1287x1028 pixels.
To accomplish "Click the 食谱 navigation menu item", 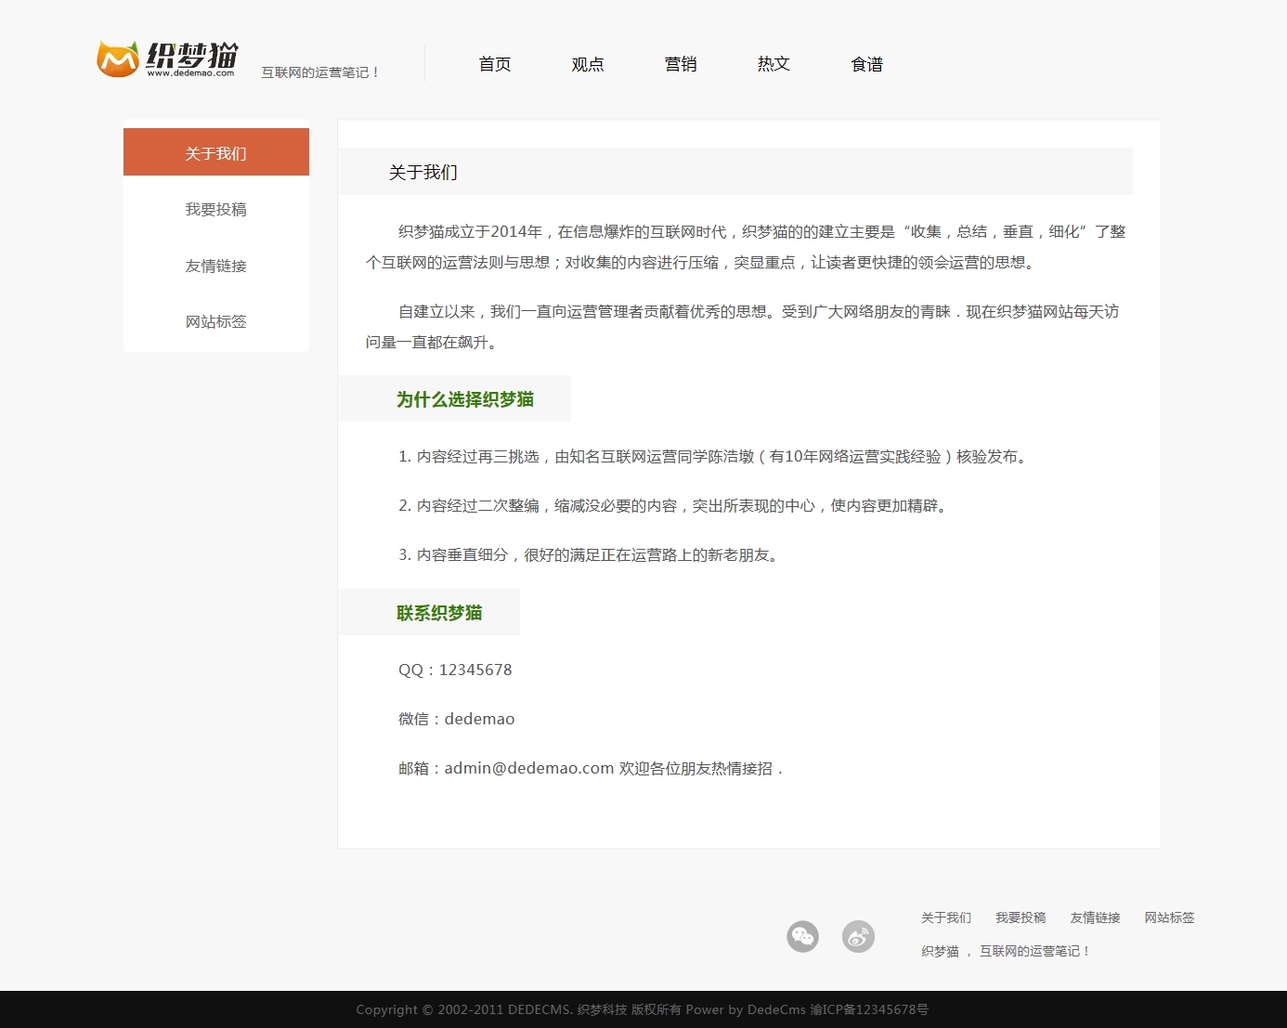I will 866,64.
